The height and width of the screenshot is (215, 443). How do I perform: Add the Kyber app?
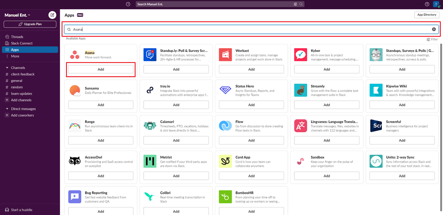tap(327, 69)
